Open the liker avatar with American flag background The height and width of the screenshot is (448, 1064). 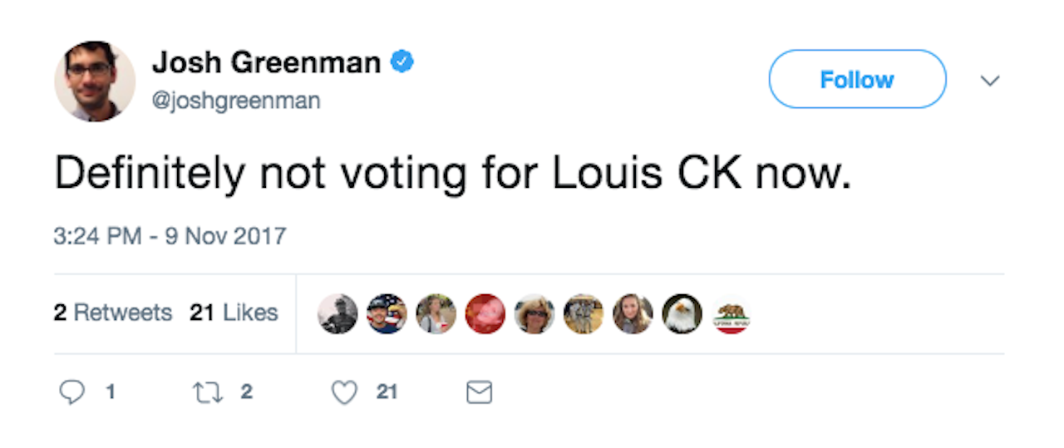pos(387,314)
